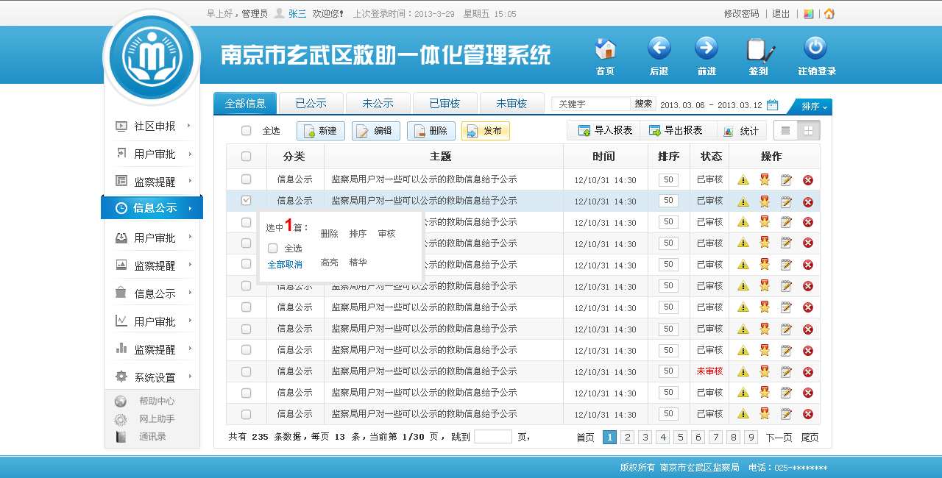Focus the 关键字 search field
942x478 pixels.
point(591,104)
